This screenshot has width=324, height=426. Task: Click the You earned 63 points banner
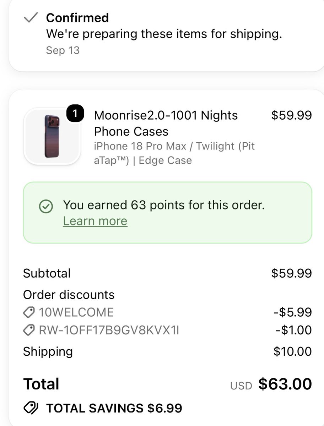167,213
